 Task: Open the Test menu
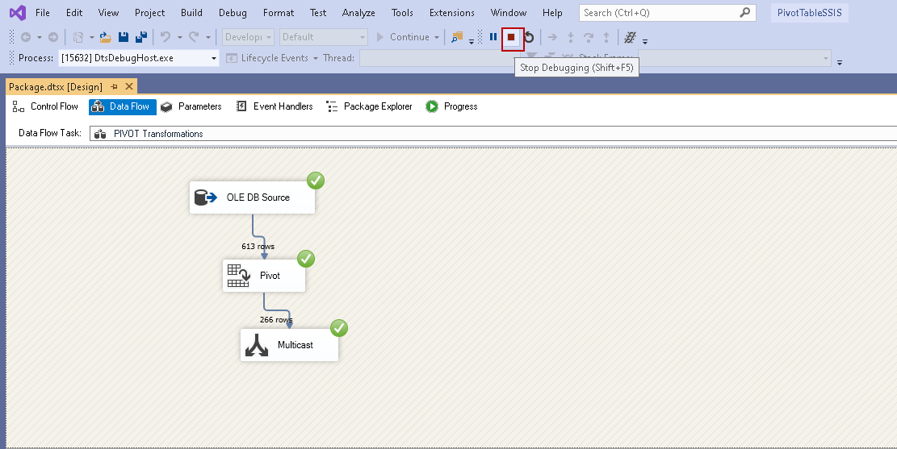(318, 13)
